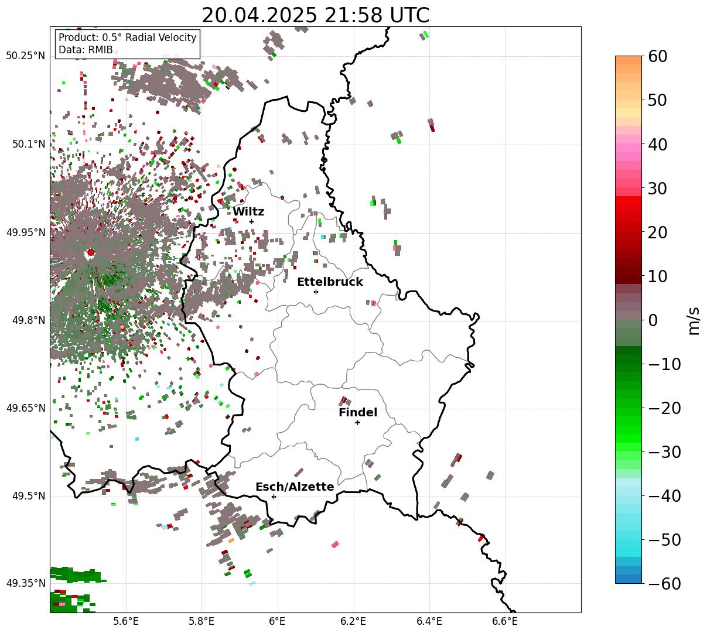Click the 5.6°E longitude label
707x633 pixels.
pos(126,621)
